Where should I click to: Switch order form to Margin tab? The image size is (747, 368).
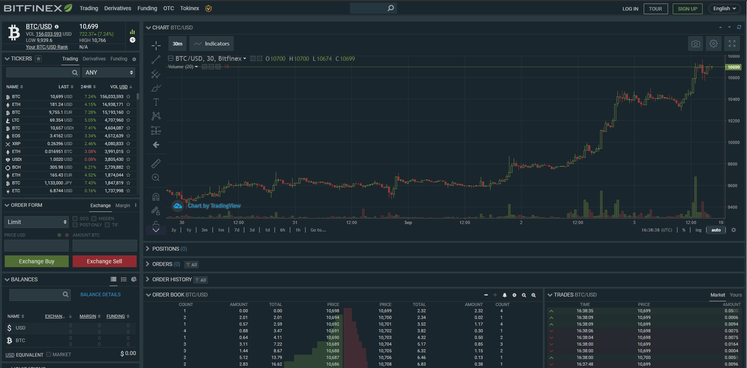(x=123, y=206)
